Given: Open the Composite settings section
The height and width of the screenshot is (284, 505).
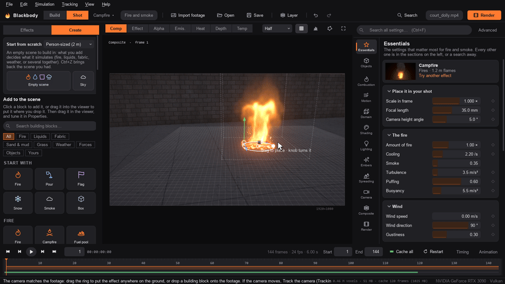Looking at the screenshot, I should pos(366,210).
